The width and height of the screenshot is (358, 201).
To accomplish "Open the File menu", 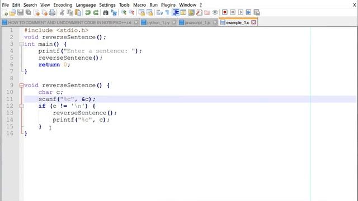I will [x=5, y=5].
